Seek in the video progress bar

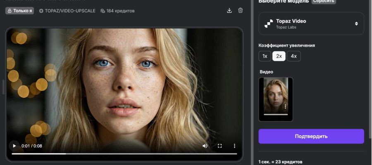click(x=124, y=154)
